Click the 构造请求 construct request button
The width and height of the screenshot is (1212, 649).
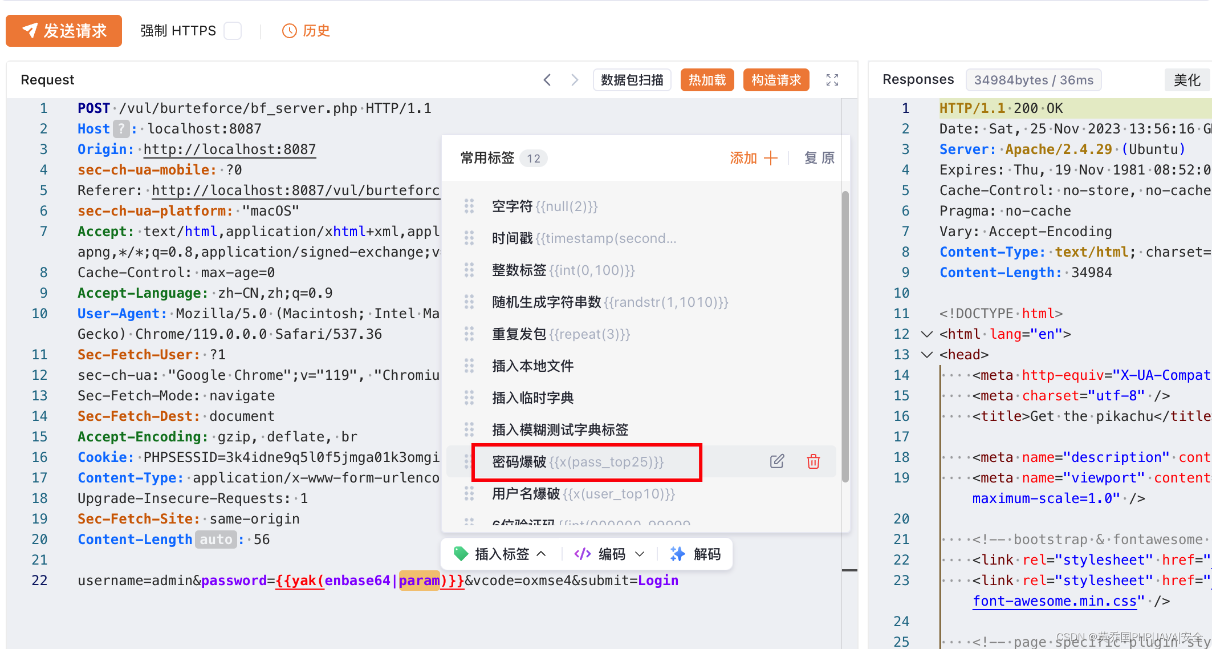tap(776, 80)
